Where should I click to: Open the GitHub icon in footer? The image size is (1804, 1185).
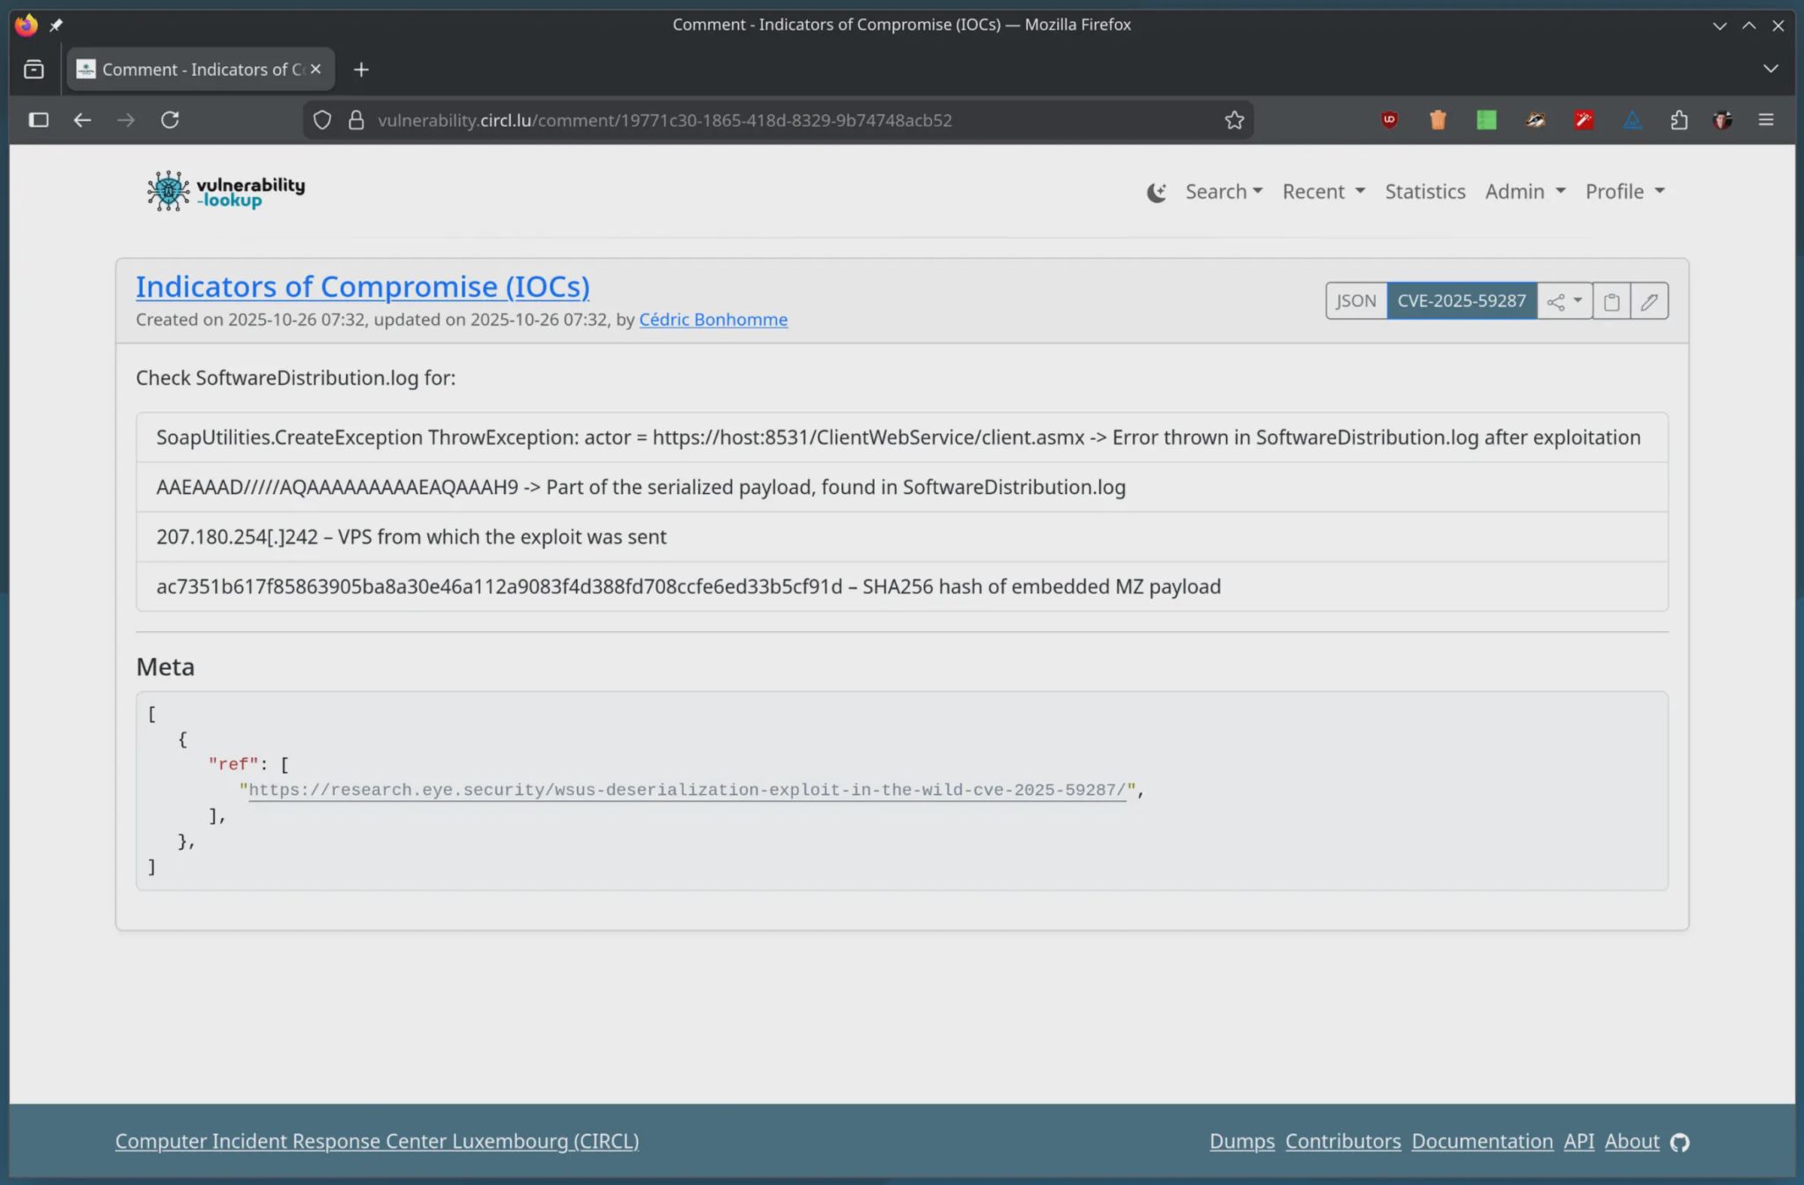click(1680, 1142)
